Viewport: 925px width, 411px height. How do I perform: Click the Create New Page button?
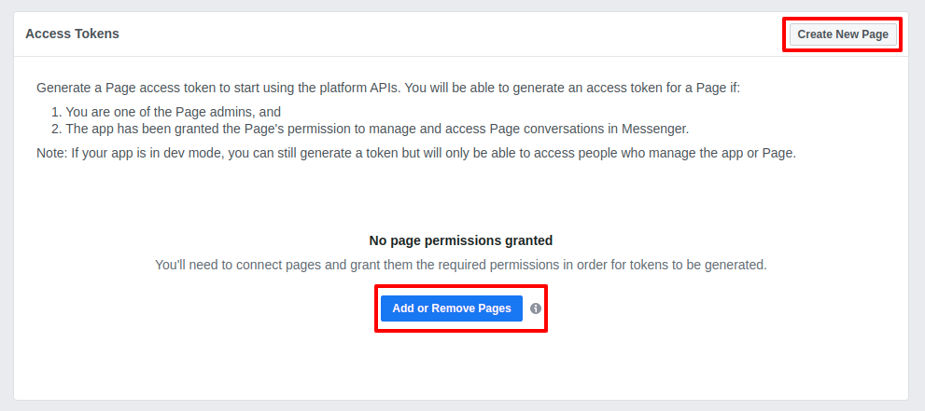tap(843, 34)
